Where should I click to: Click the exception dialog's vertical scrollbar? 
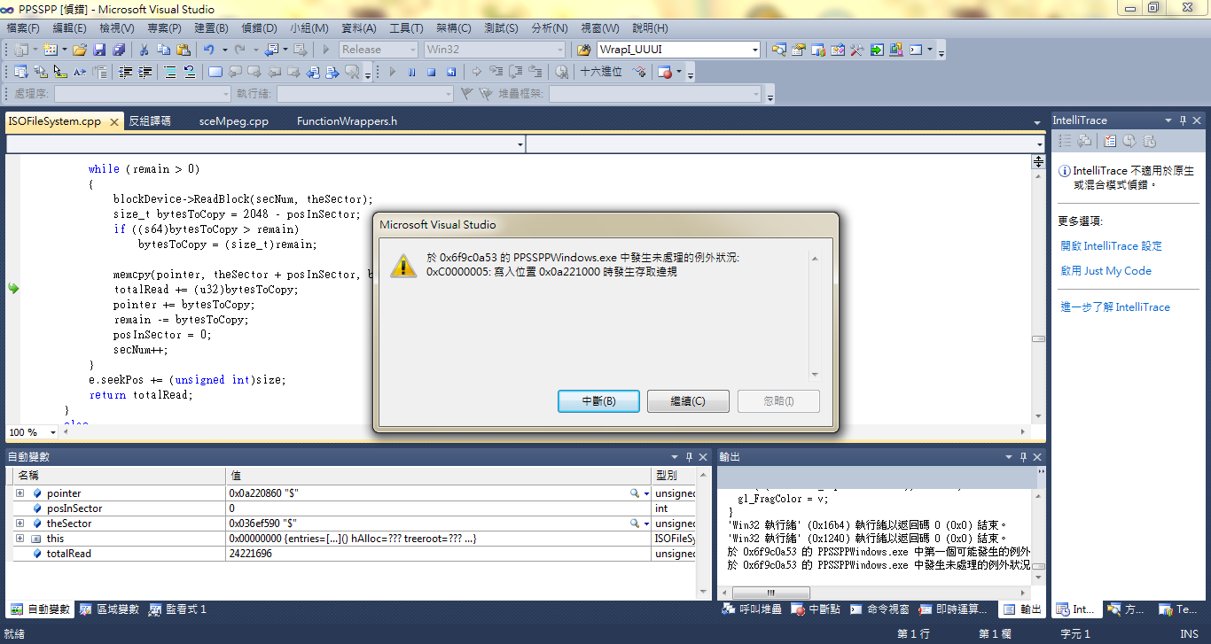click(815, 316)
